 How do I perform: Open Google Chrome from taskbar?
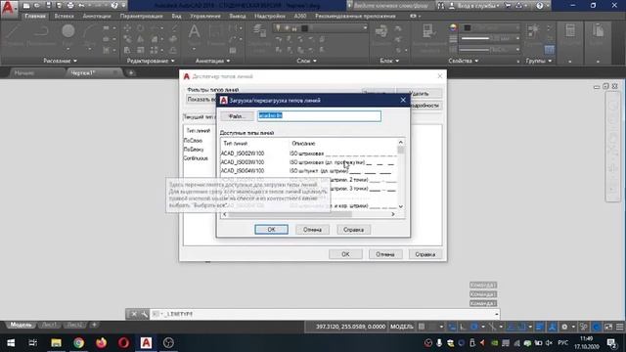click(x=78, y=343)
